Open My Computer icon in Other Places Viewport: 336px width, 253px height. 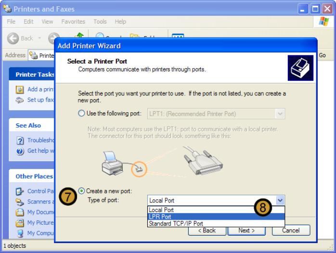[20, 233]
